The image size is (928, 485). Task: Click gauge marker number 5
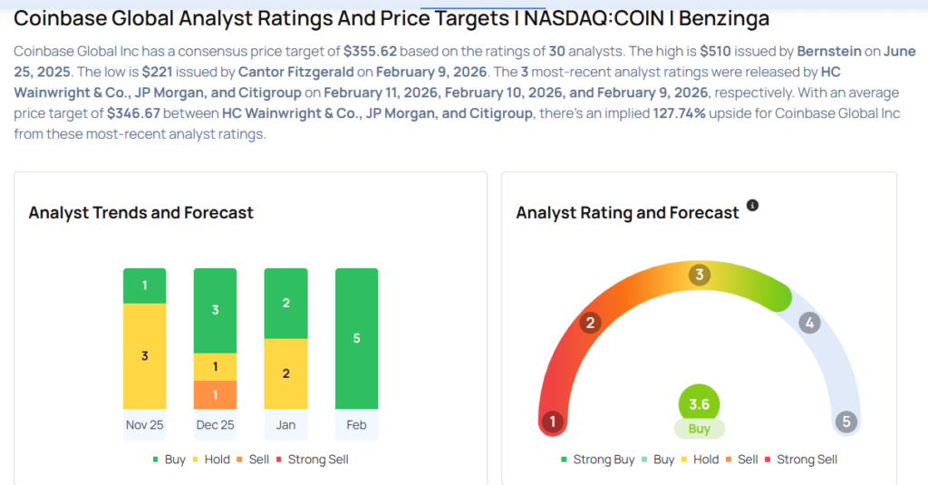(x=846, y=422)
